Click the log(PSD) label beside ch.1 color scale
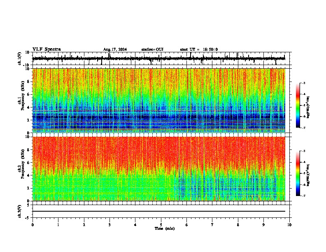This screenshot has height=252, width=326. [308, 107]
